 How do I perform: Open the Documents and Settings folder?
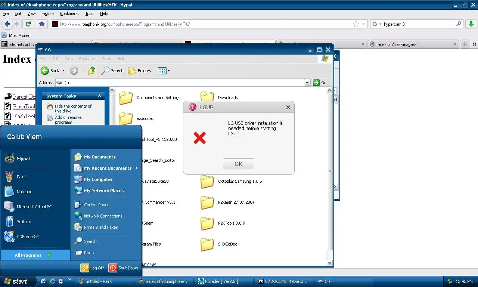150,98
